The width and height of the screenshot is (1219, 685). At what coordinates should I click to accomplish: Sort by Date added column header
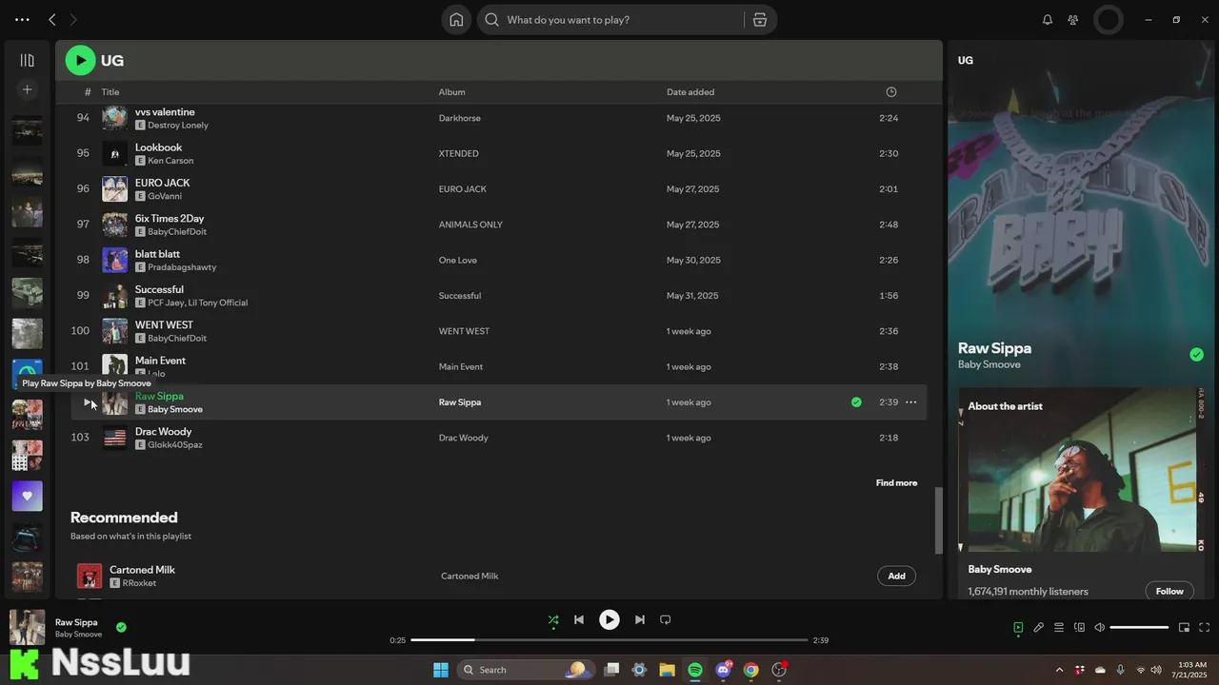click(x=690, y=92)
